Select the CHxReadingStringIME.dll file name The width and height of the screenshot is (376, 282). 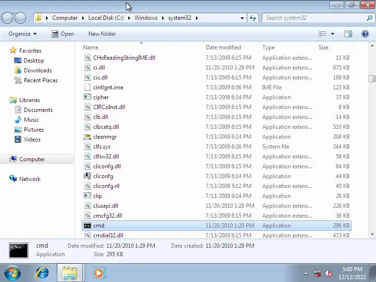point(124,58)
